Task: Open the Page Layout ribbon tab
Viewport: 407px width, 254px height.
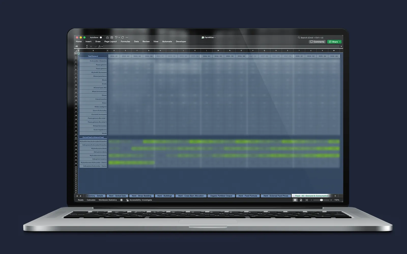Action: [x=110, y=41]
